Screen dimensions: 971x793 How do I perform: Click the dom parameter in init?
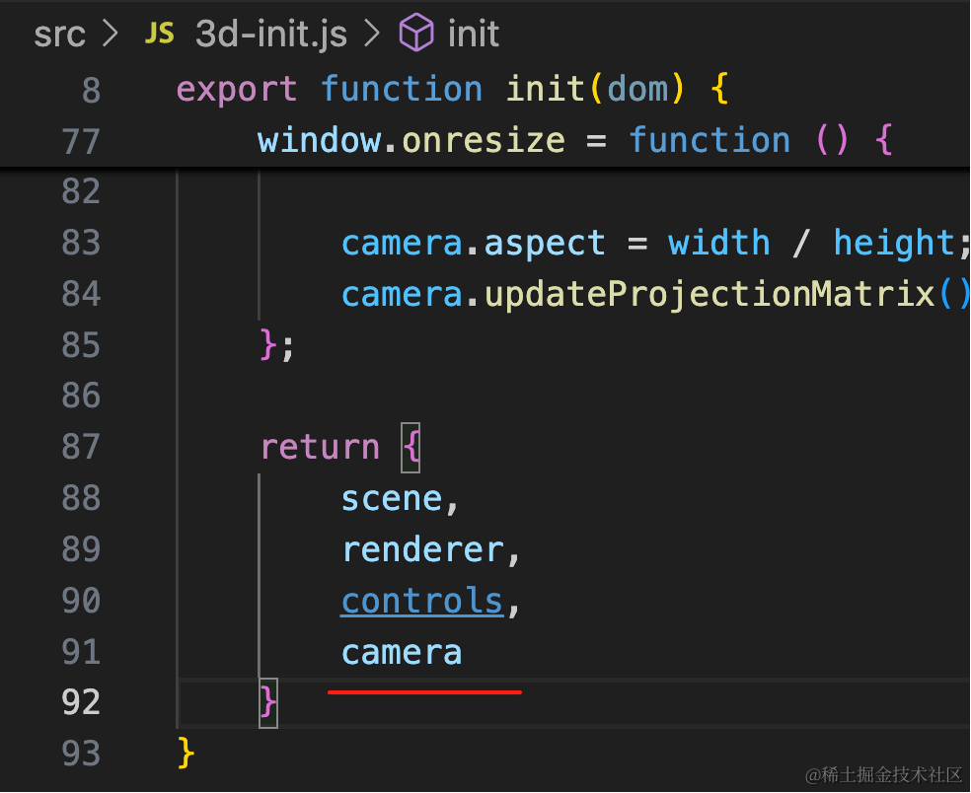637,89
